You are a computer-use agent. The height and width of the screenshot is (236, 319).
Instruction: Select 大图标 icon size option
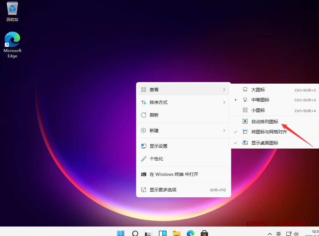tap(257, 89)
